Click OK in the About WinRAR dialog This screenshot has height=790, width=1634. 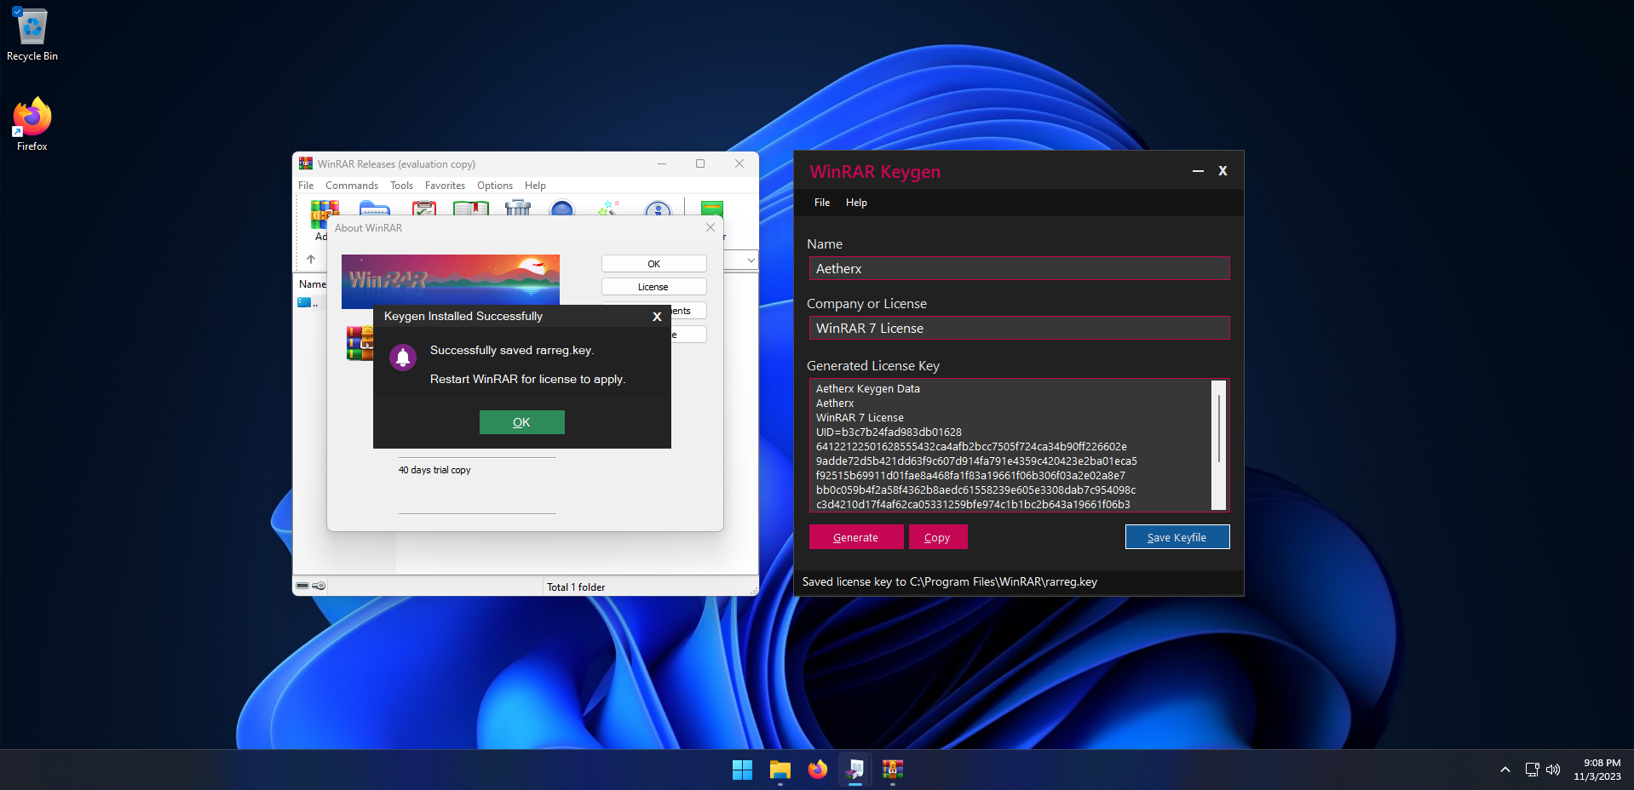point(653,264)
